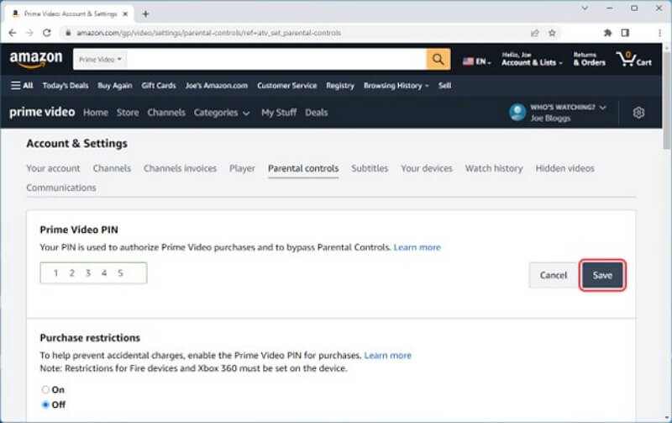Open the All hamburger menu
This screenshot has height=423, width=672.
[x=22, y=86]
